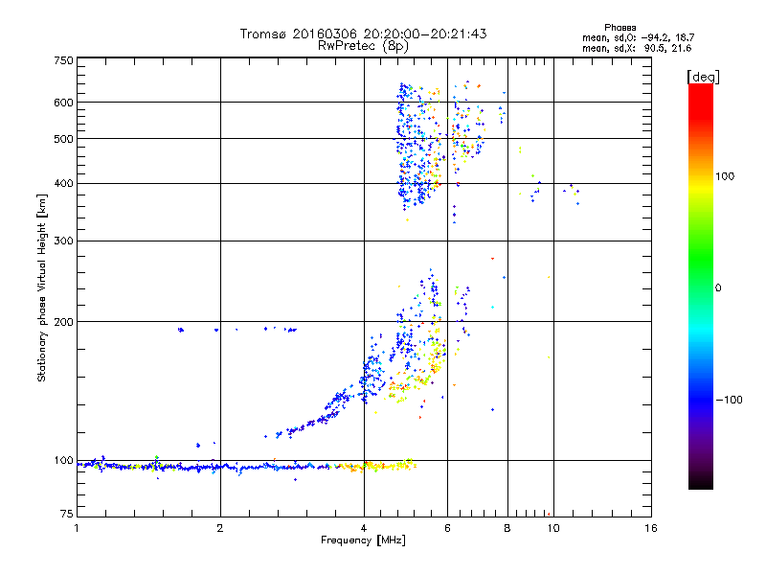Click the vertical phase color bar
The image size is (766, 575).
pyautogui.click(x=701, y=286)
